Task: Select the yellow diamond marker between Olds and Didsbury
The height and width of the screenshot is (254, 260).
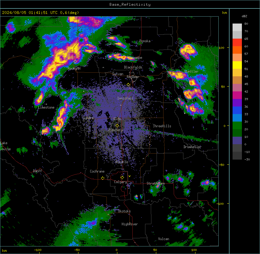Action: [117, 125]
